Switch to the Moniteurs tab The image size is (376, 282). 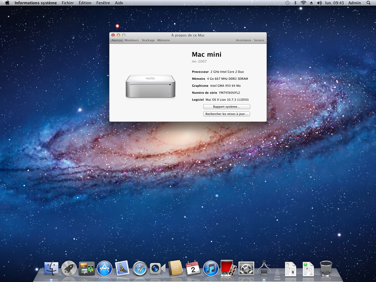coord(132,40)
